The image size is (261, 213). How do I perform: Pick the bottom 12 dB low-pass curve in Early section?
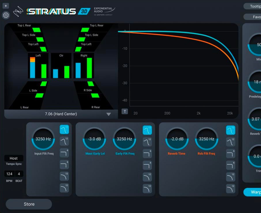[x=147, y=189]
